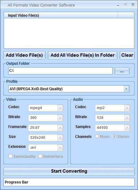Viewport: 138px width, 190px height.
Task: Click the Progress Bar at the bottom
Action: point(69,182)
